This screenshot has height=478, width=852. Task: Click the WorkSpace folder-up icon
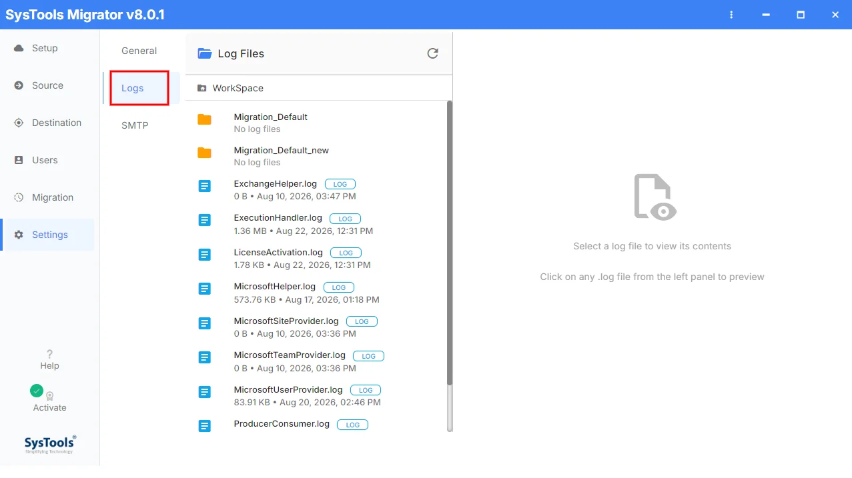tap(202, 88)
